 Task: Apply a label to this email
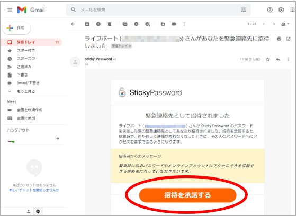point(174,24)
